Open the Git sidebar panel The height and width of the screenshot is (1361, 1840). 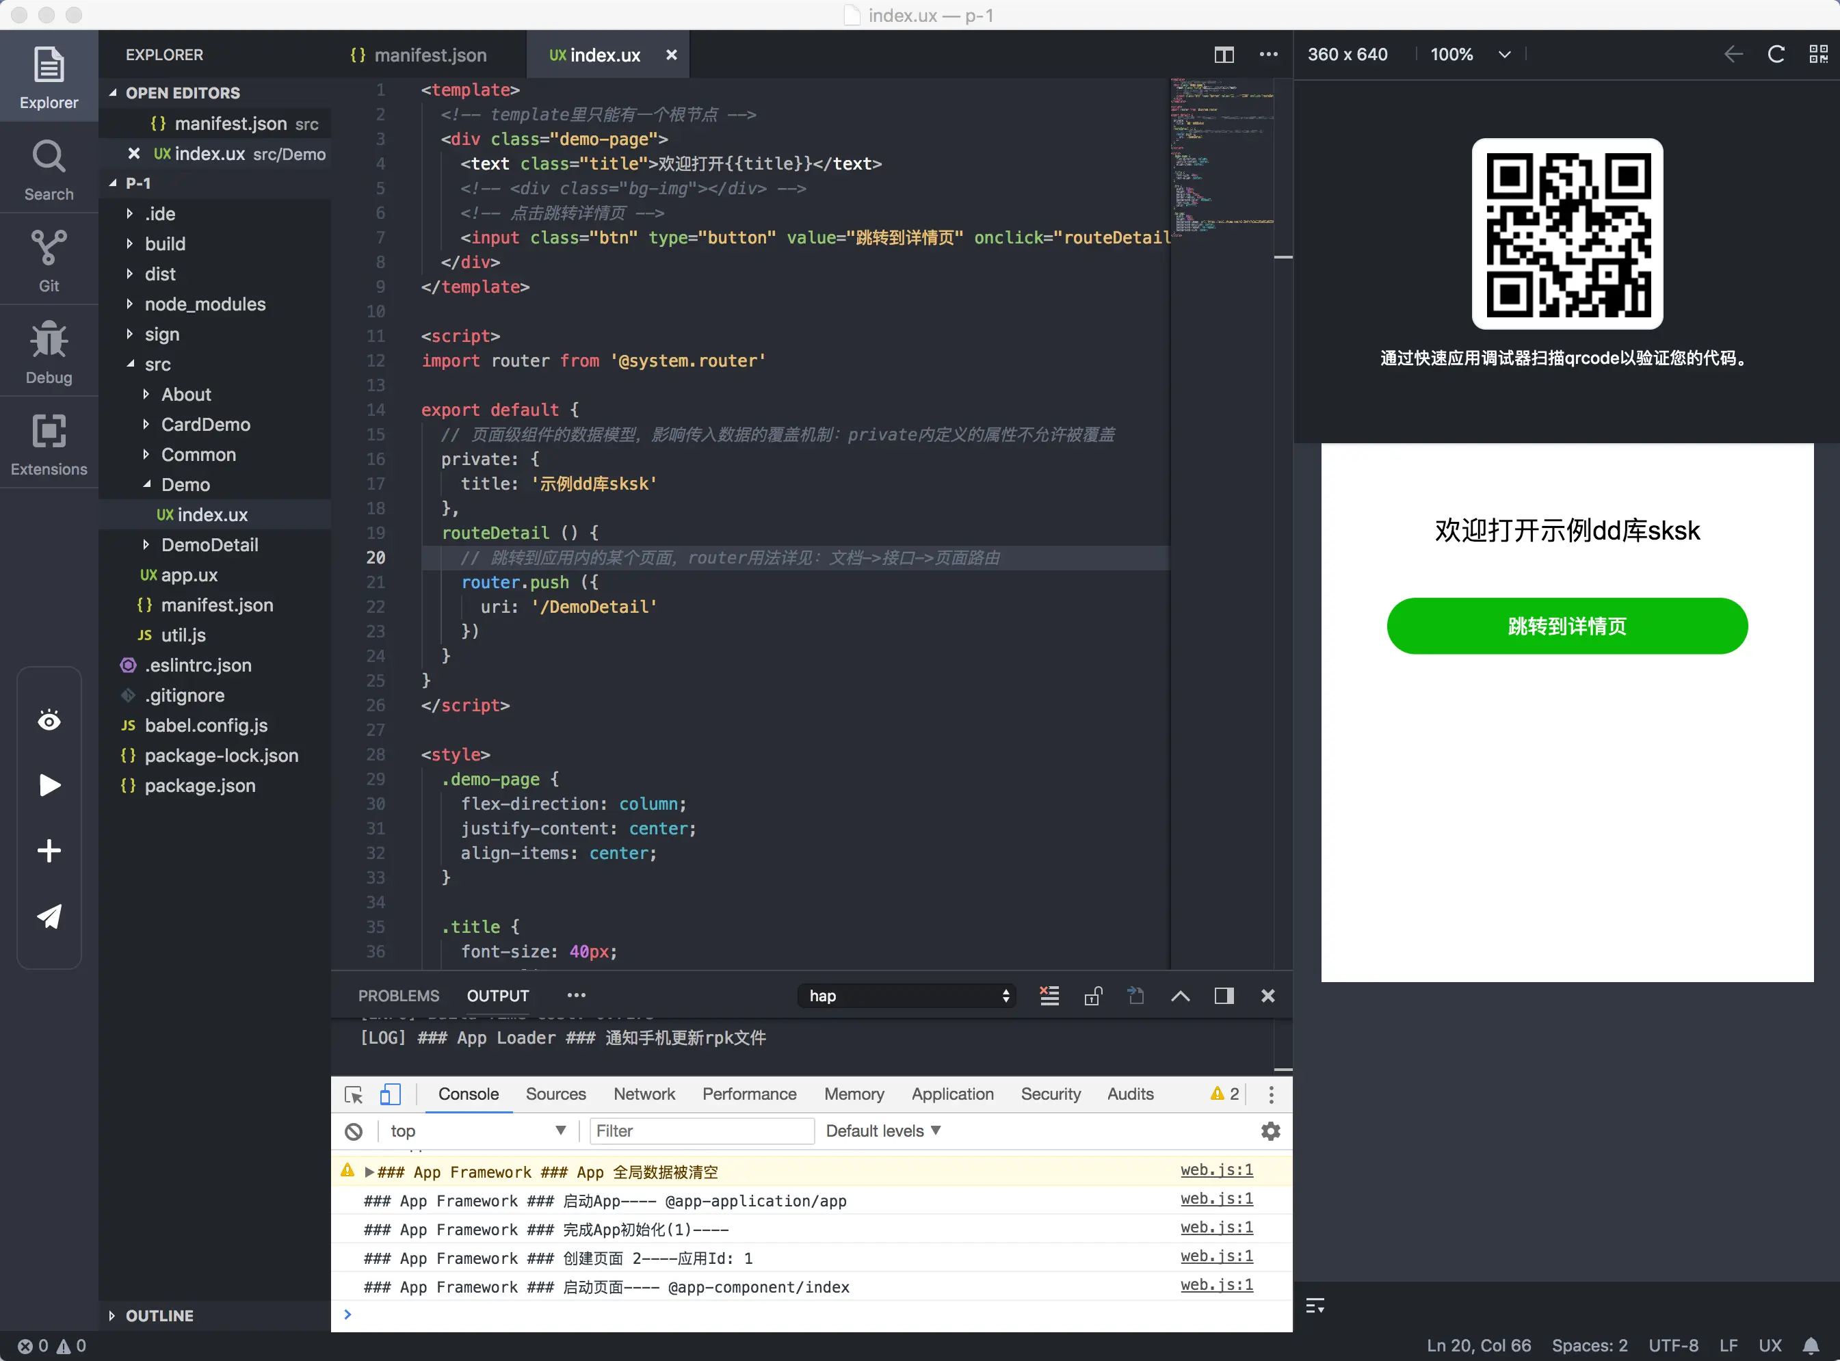tap(49, 259)
